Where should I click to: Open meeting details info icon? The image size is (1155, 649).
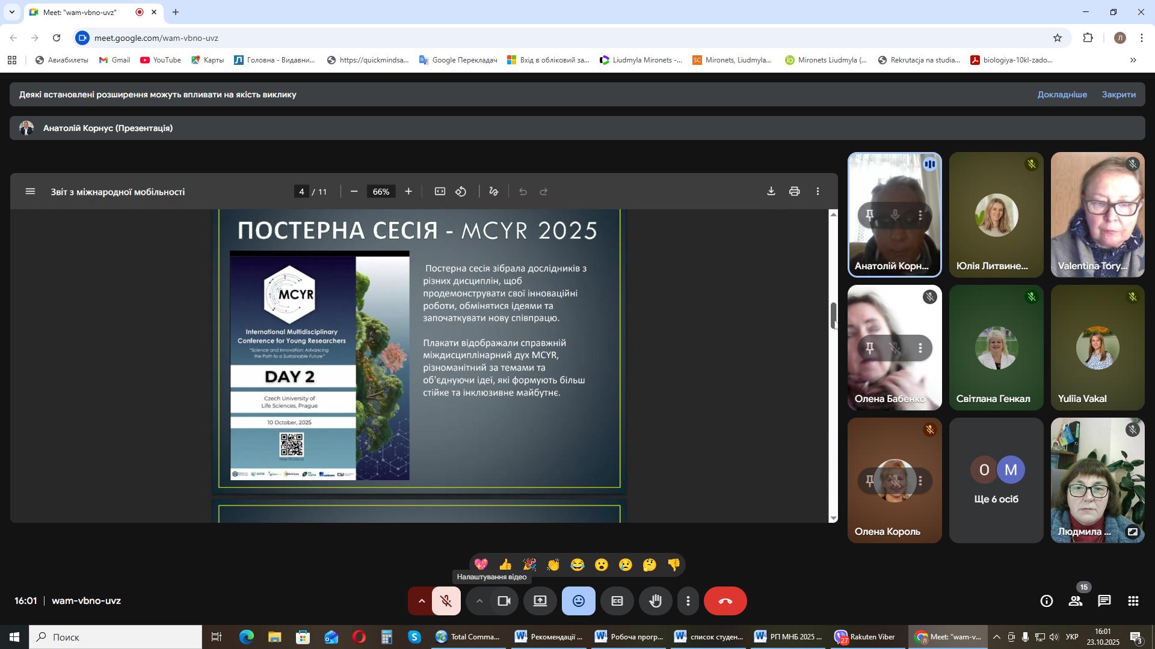pyautogui.click(x=1046, y=601)
